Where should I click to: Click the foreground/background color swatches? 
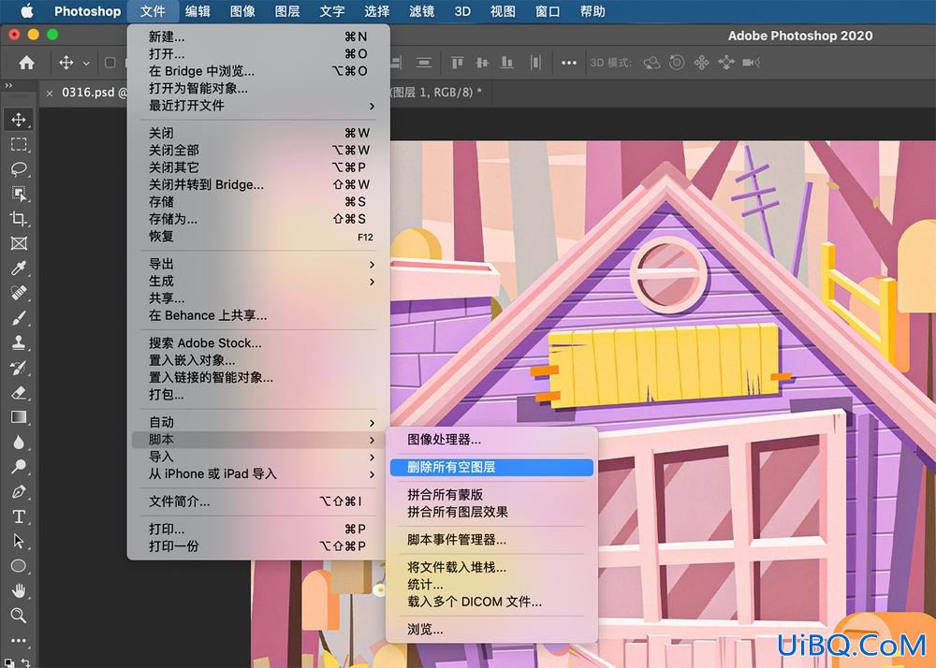click(x=10, y=663)
